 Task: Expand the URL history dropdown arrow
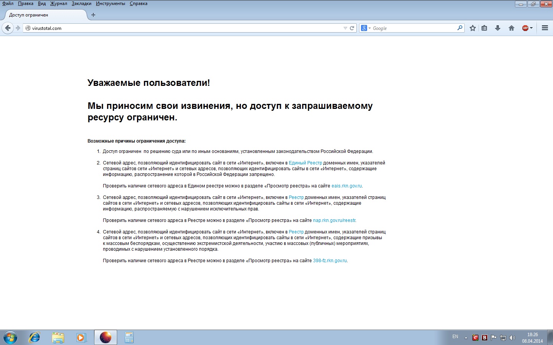[345, 28]
